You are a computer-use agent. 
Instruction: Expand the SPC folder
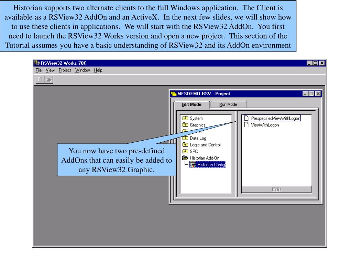(x=185, y=151)
